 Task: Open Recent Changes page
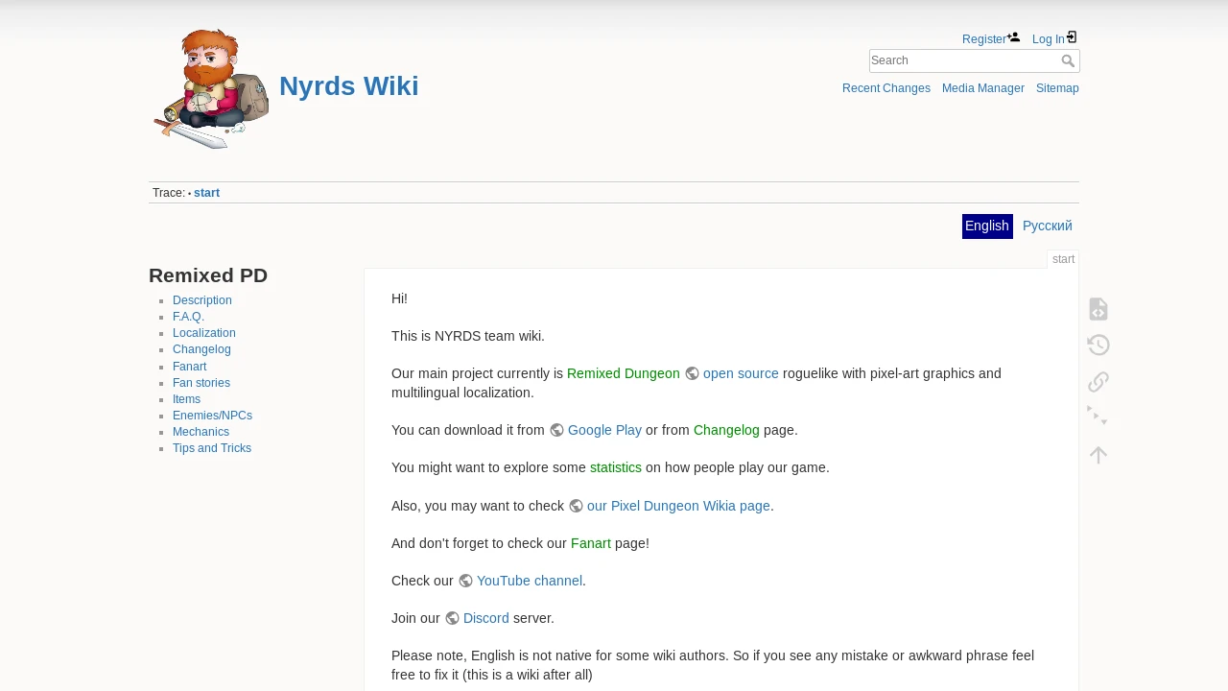click(x=886, y=88)
